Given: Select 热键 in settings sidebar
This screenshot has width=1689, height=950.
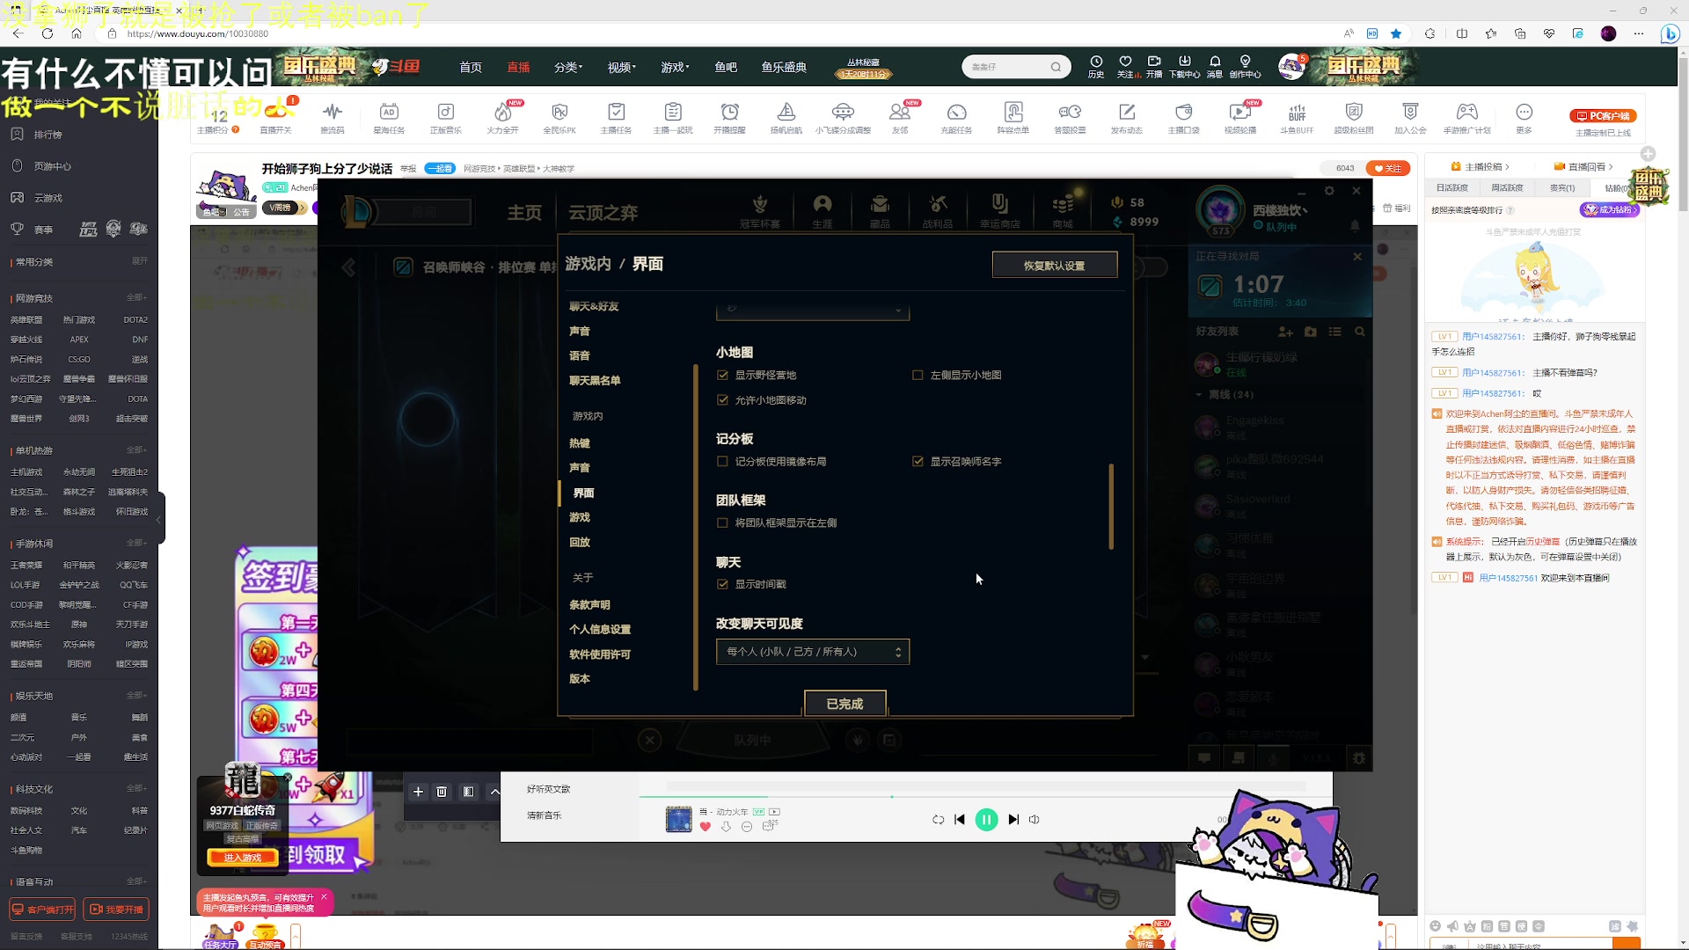Looking at the screenshot, I should [x=580, y=443].
